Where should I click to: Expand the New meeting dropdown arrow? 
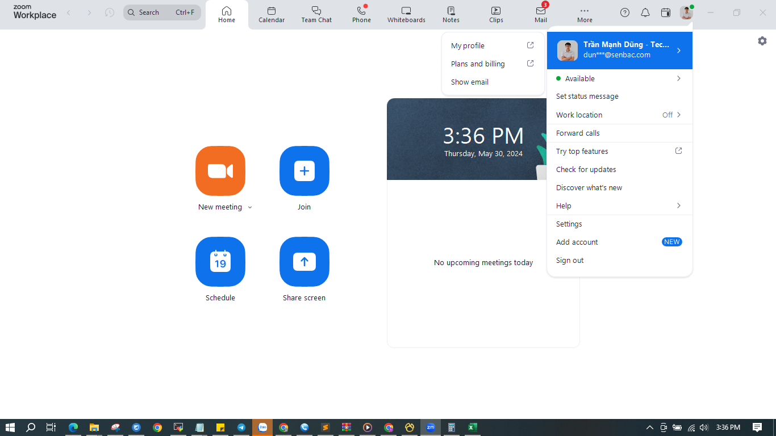[x=250, y=208]
